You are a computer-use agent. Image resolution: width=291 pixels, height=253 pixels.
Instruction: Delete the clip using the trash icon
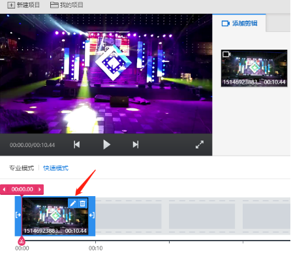click(x=82, y=203)
